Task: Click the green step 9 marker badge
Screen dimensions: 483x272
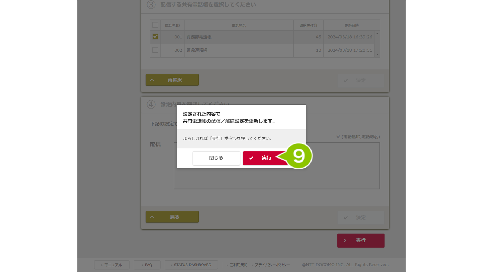Action: [x=299, y=156]
